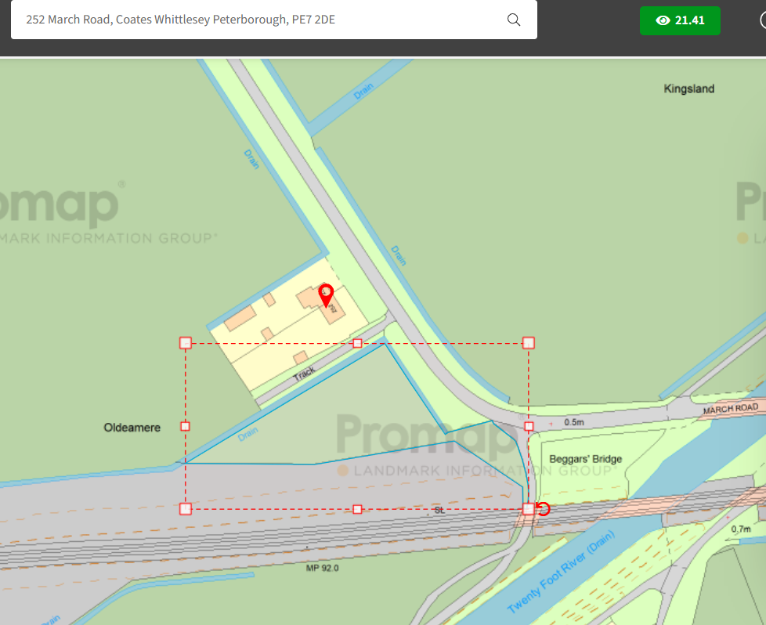The image size is (766, 625).
Task: Click the left-middle selection edge handle
Action: (185, 427)
